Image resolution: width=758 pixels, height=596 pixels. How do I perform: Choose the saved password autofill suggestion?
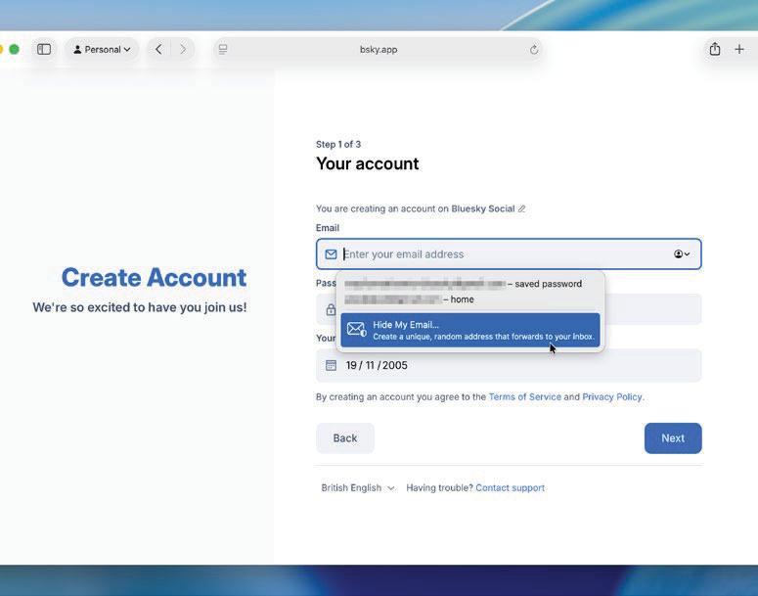(469, 284)
